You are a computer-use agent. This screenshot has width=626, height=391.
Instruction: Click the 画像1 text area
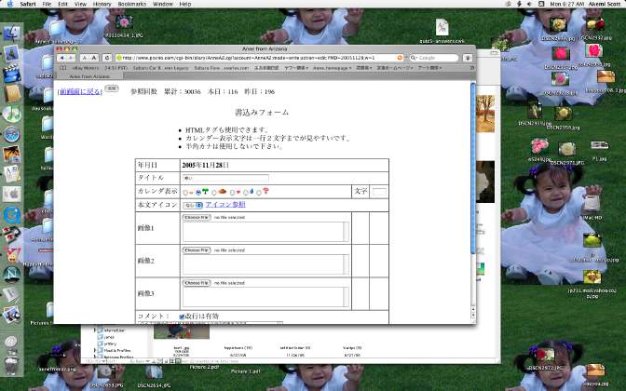[x=265, y=232]
